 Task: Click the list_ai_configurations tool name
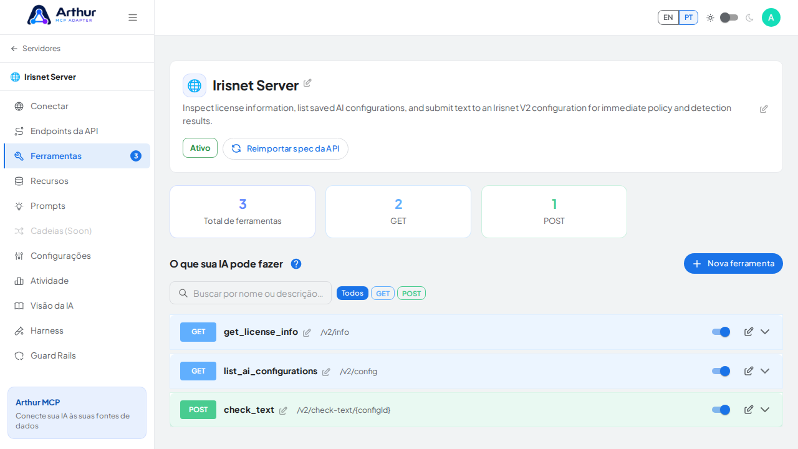pos(271,371)
